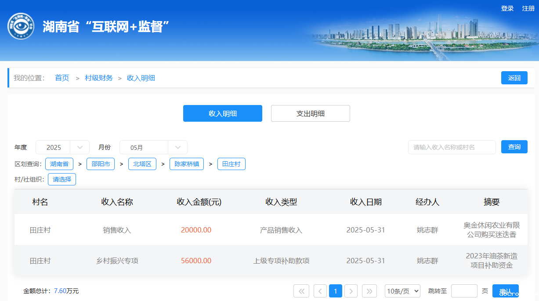Click 请选择 for village organization
The image size is (539, 301).
coord(62,179)
